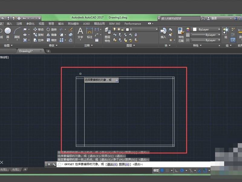Toggle object snap tracking in status bar
The width and height of the screenshot is (242, 182).
click(200, 170)
